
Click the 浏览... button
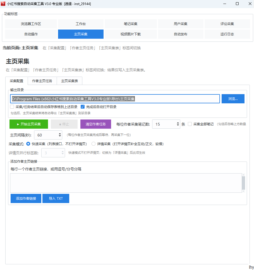pos(233,99)
